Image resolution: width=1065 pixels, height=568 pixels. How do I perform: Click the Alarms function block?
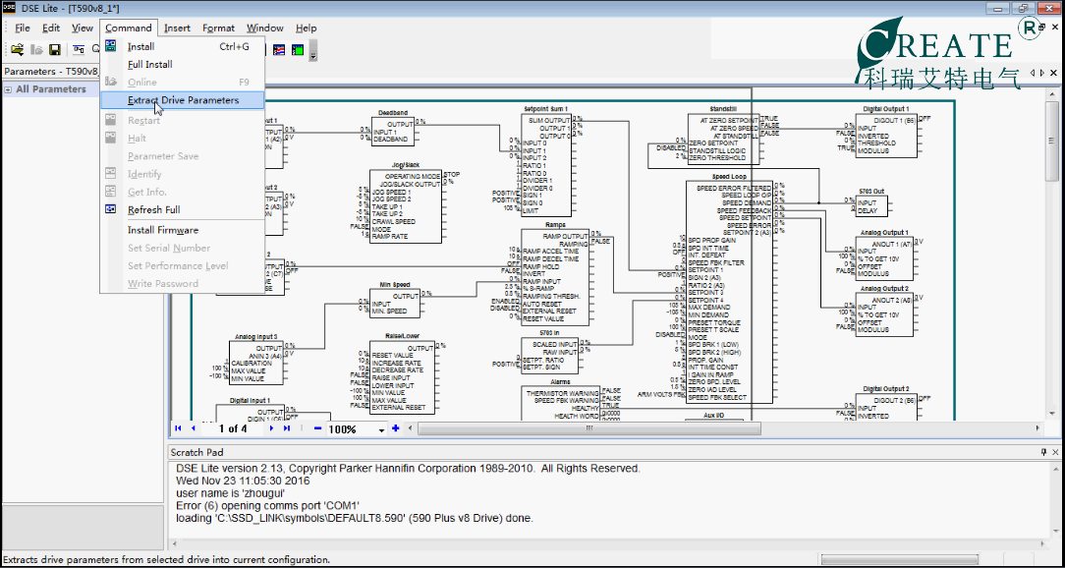point(562,404)
